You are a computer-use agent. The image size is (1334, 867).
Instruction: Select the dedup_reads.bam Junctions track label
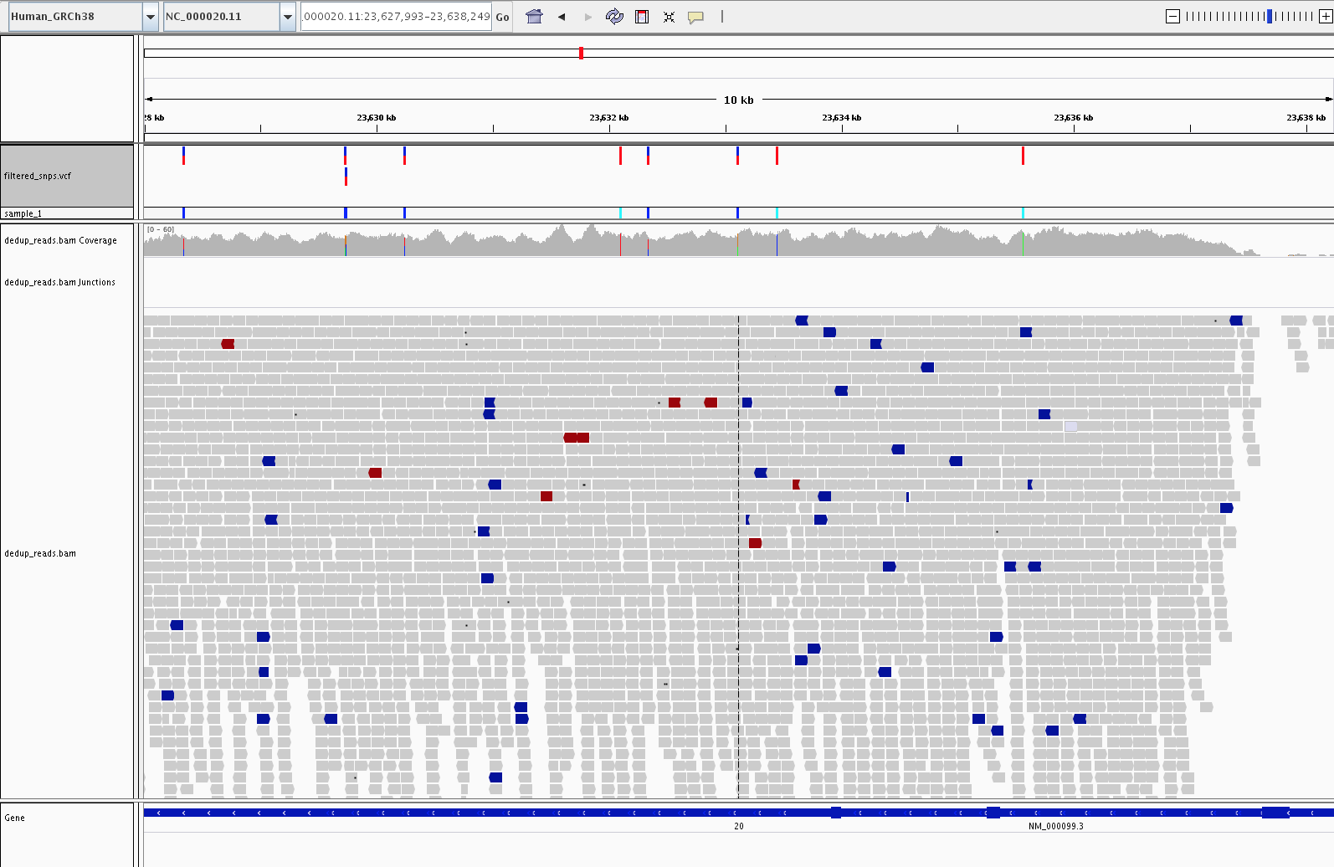click(x=59, y=282)
